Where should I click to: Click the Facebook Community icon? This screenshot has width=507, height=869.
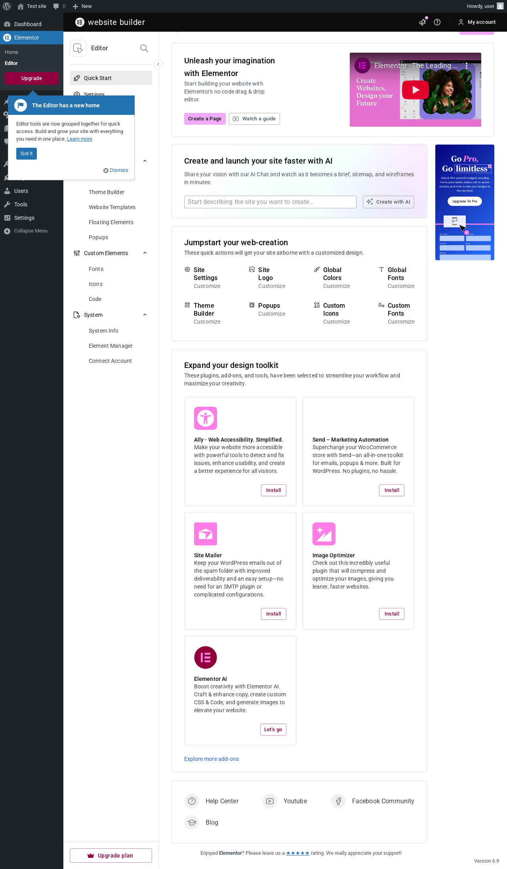click(339, 801)
